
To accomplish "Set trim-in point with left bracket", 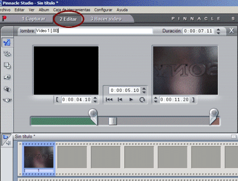I will pos(57,100).
